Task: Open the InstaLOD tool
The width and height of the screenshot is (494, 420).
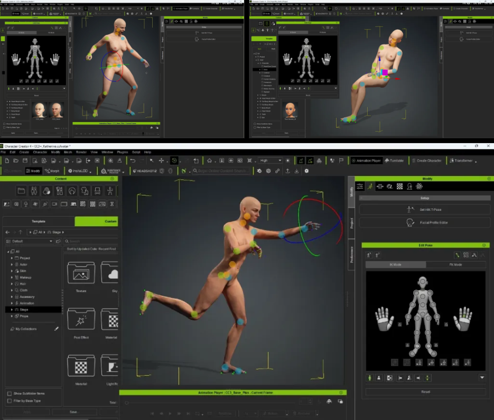Action: tap(80, 171)
